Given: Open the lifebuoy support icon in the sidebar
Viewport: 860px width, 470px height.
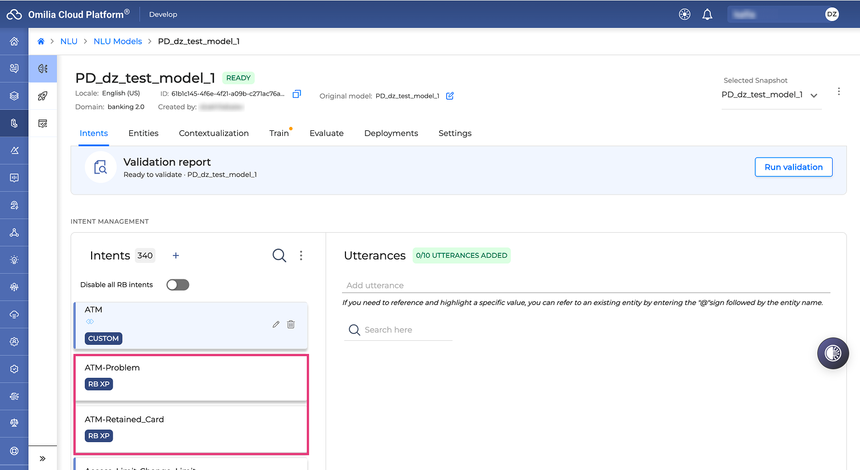Looking at the screenshot, I should pyautogui.click(x=14, y=451).
